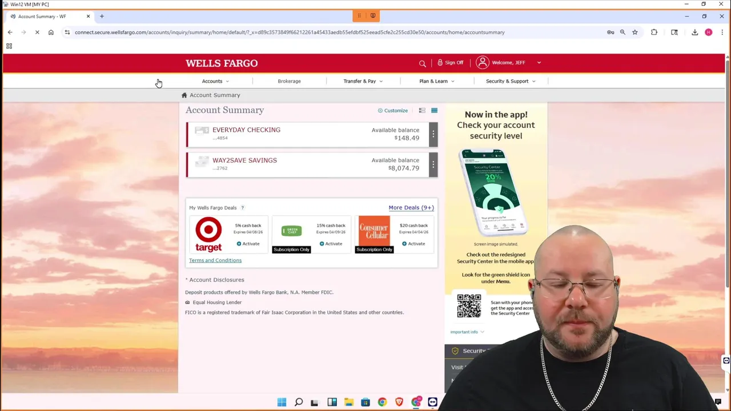Click the Sign Off link text
Screen dimensions: 731x411
(454, 63)
